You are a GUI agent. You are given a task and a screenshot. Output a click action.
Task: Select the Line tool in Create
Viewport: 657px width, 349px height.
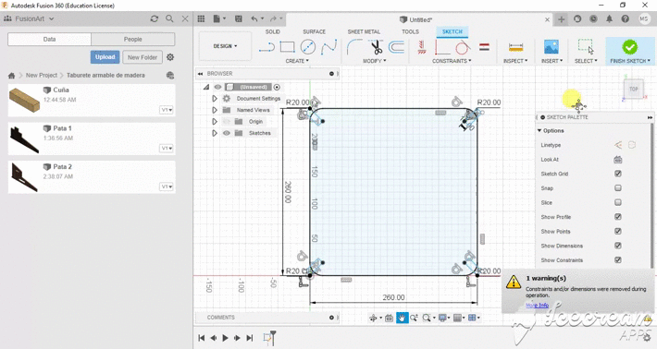click(x=267, y=47)
